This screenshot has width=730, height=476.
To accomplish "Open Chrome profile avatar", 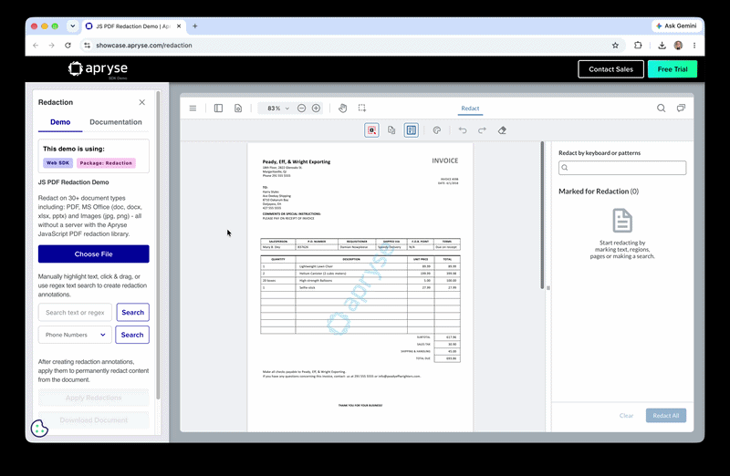I will tap(678, 45).
